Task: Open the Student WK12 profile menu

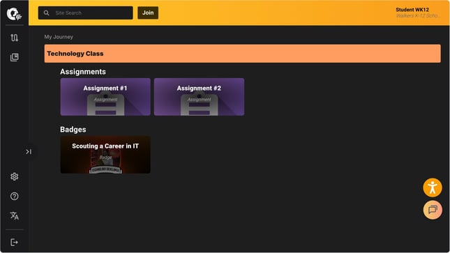Action: coord(417,13)
